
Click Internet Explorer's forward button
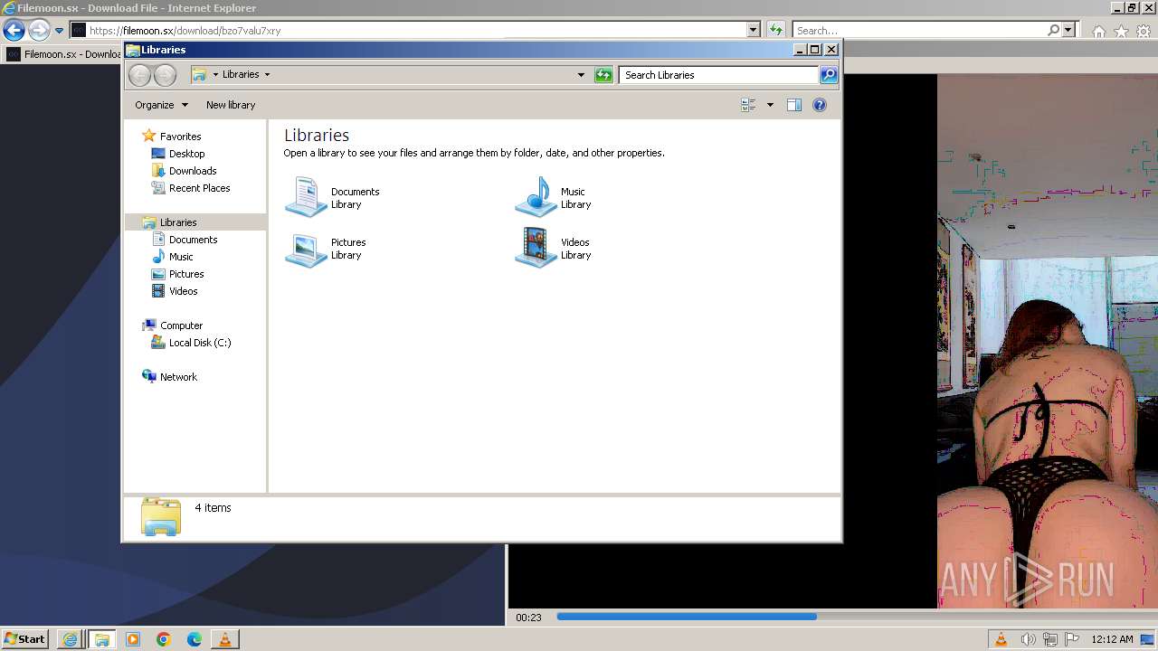pos(38,30)
